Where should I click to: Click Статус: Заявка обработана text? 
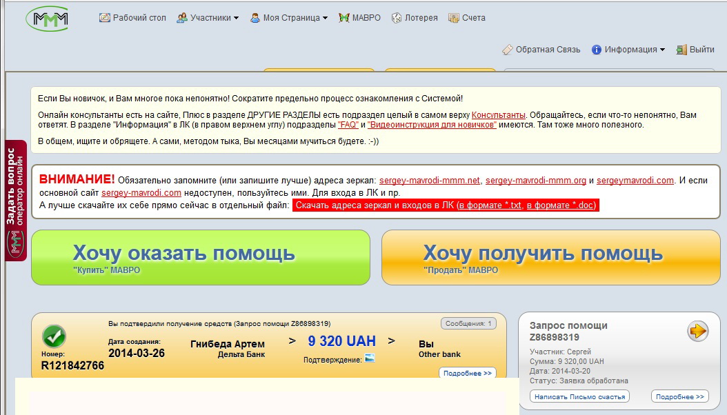pyautogui.click(x=579, y=381)
